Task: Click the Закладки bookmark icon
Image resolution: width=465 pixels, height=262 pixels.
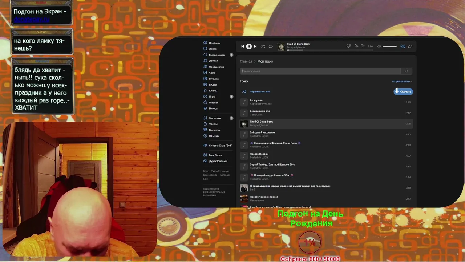Action: 205,118
